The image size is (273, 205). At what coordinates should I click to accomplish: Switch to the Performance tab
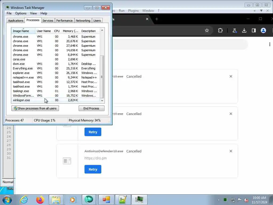click(x=64, y=21)
